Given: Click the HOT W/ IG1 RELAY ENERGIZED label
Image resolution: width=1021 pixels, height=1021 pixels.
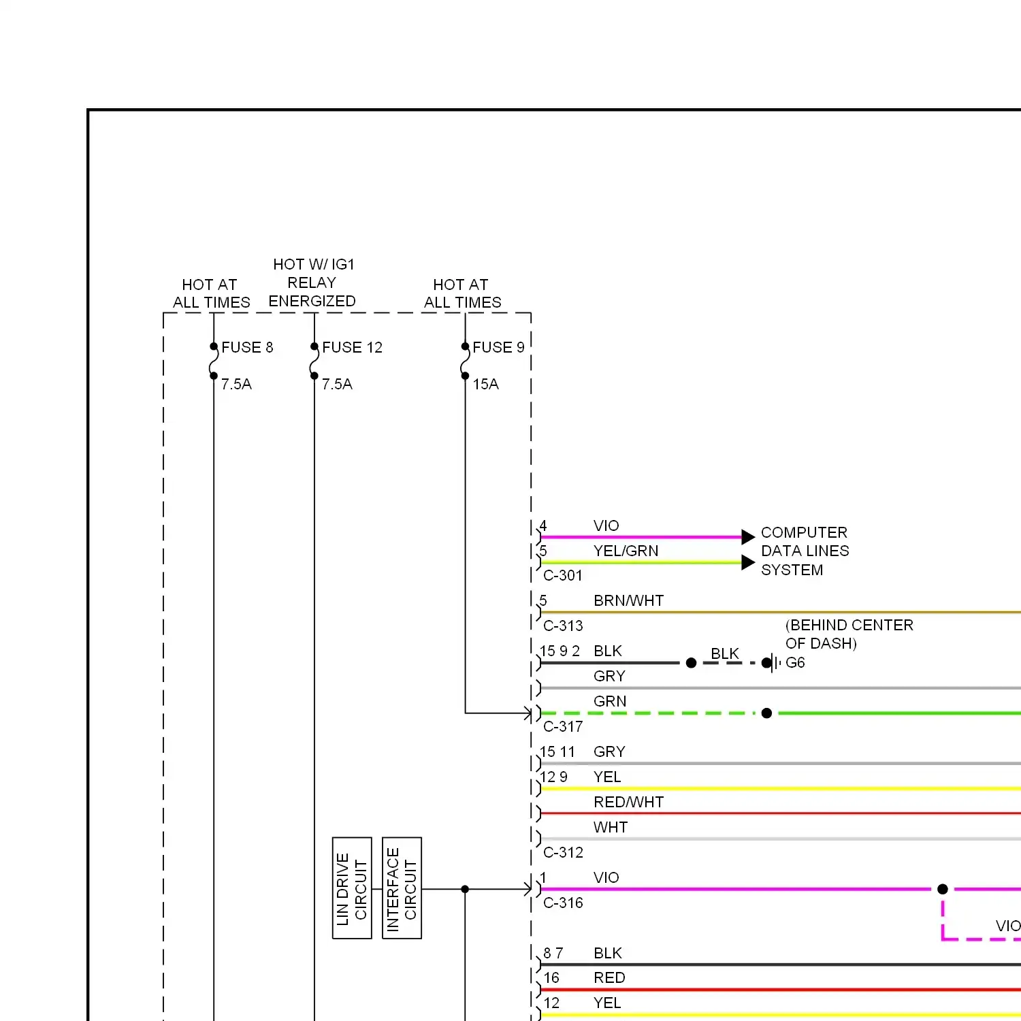Looking at the screenshot, I should (x=312, y=282).
